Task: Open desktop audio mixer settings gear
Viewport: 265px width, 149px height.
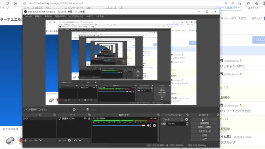Action: tap(154, 125)
